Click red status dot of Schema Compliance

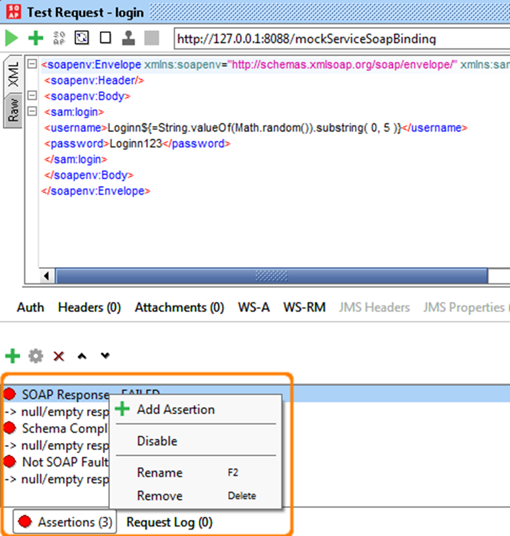(x=9, y=427)
